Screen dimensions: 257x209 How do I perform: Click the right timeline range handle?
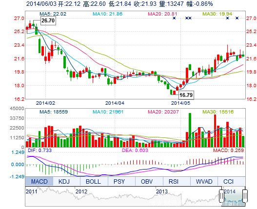point(245,196)
